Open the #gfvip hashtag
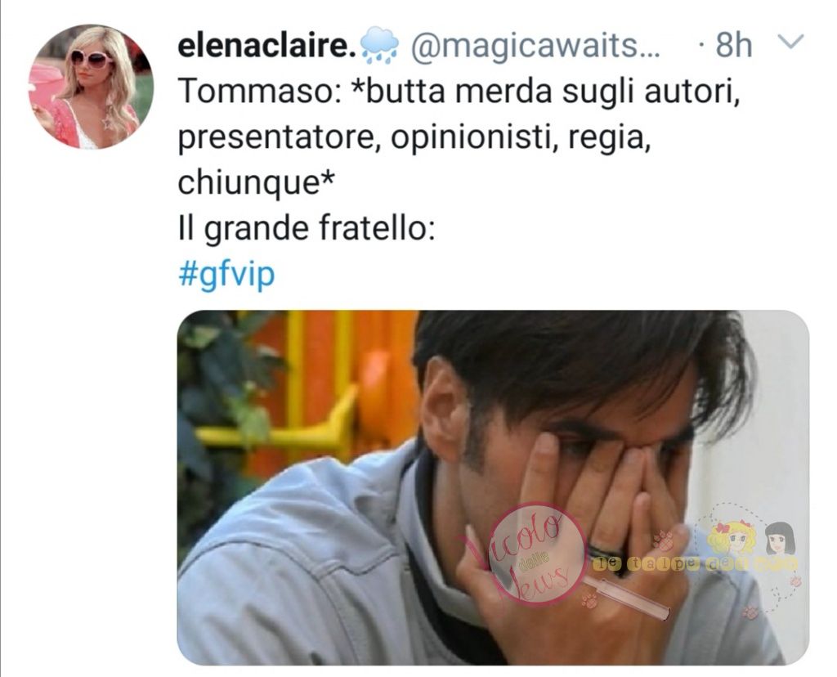This screenshot has width=837, height=677. (226, 275)
